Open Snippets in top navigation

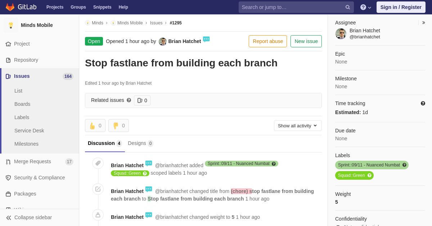pos(102,7)
